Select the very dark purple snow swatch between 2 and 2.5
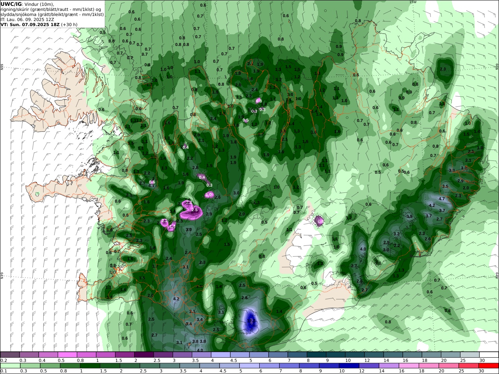The height and width of the screenshot is (374, 499). (144, 355)
